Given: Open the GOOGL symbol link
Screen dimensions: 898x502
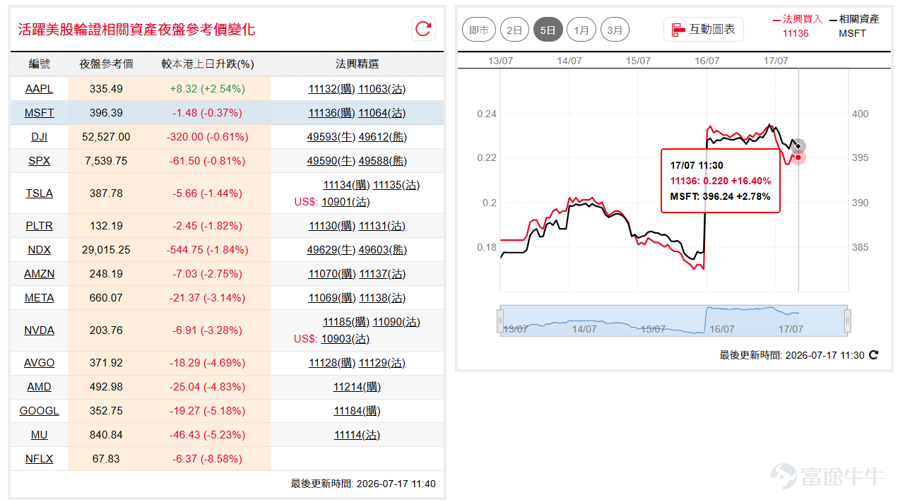Looking at the screenshot, I should [40, 411].
